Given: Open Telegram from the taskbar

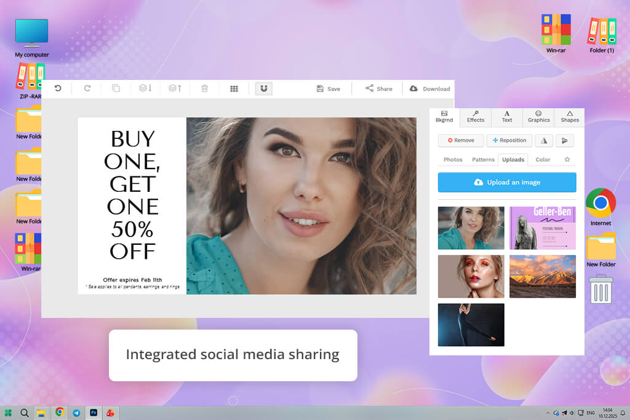Looking at the screenshot, I should [x=76, y=413].
